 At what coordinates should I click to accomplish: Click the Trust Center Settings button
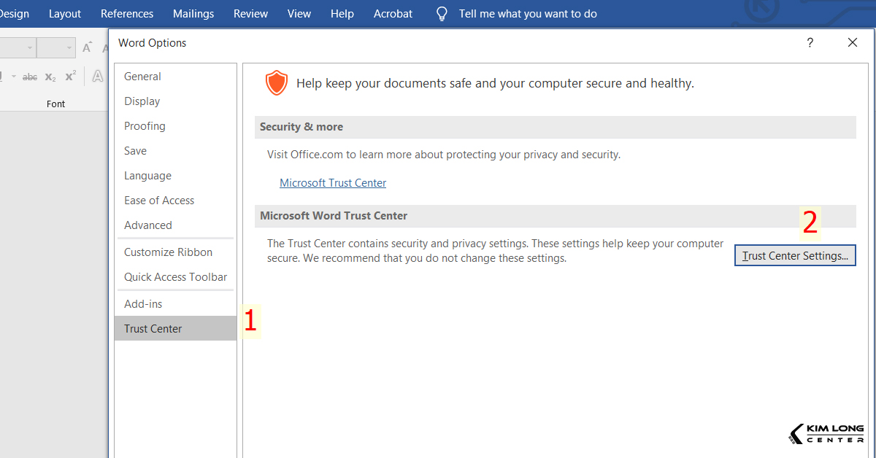795,255
